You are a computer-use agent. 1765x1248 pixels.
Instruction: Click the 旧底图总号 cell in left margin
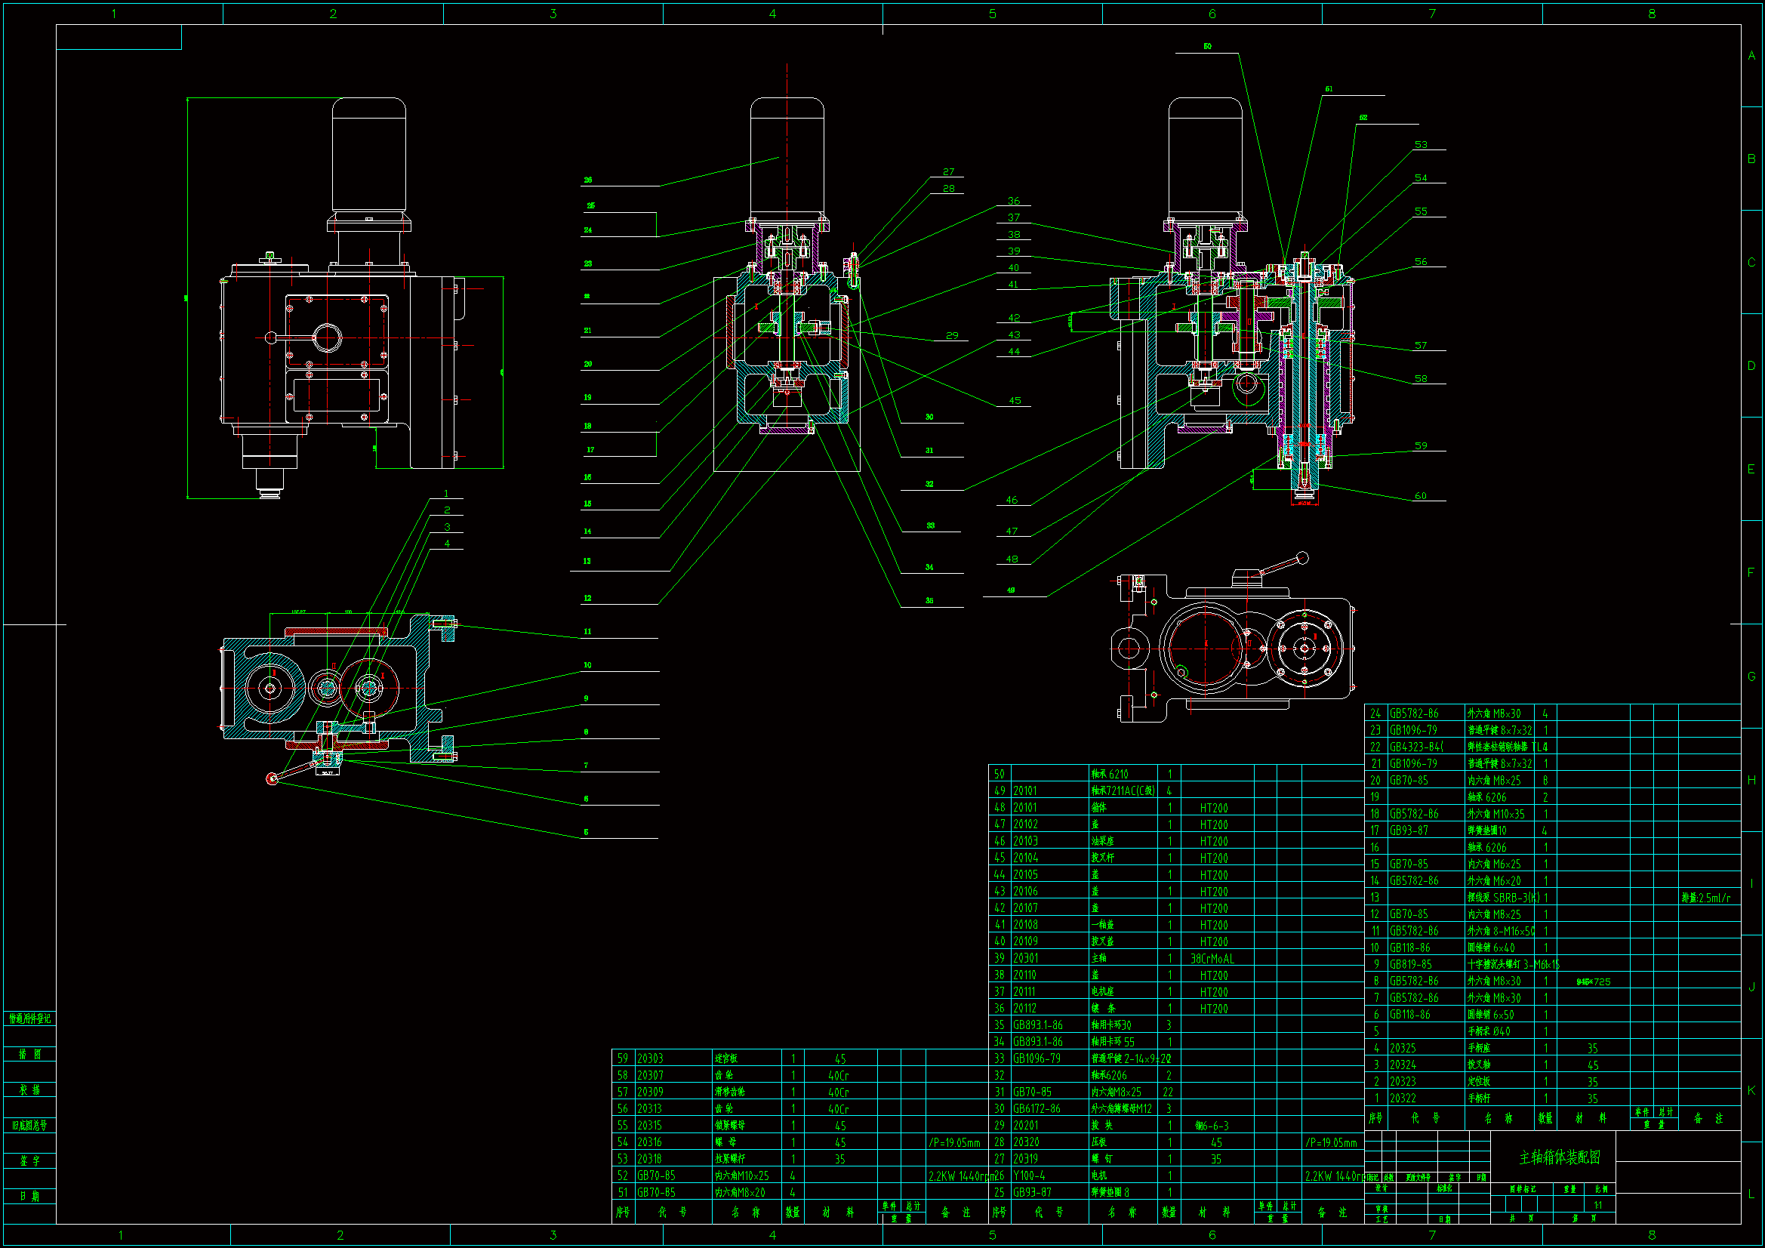click(x=30, y=1125)
